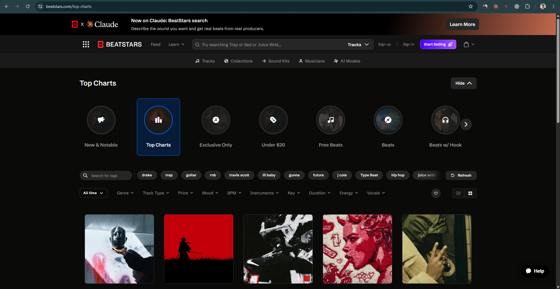Select the Top Charts bar-chart icon
560x289 pixels.
pos(158,120)
